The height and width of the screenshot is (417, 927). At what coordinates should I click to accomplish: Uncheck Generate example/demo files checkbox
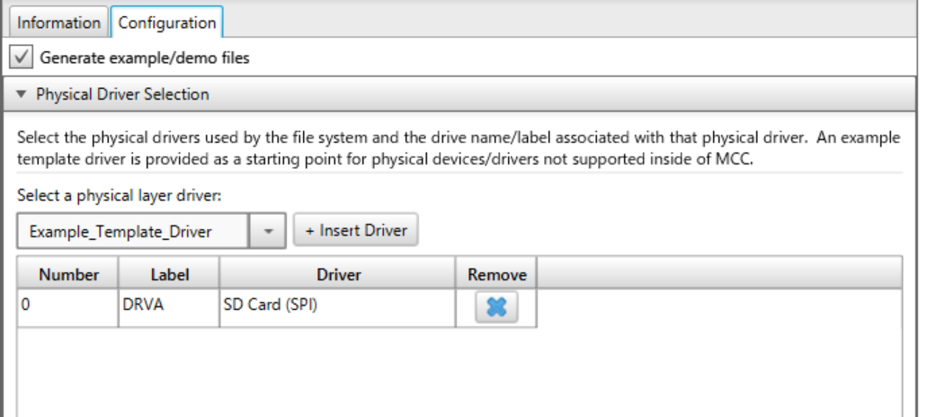pos(21,58)
